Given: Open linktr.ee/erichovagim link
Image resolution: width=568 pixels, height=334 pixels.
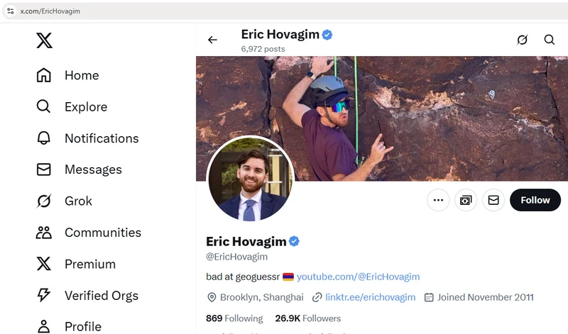Looking at the screenshot, I should click(370, 297).
